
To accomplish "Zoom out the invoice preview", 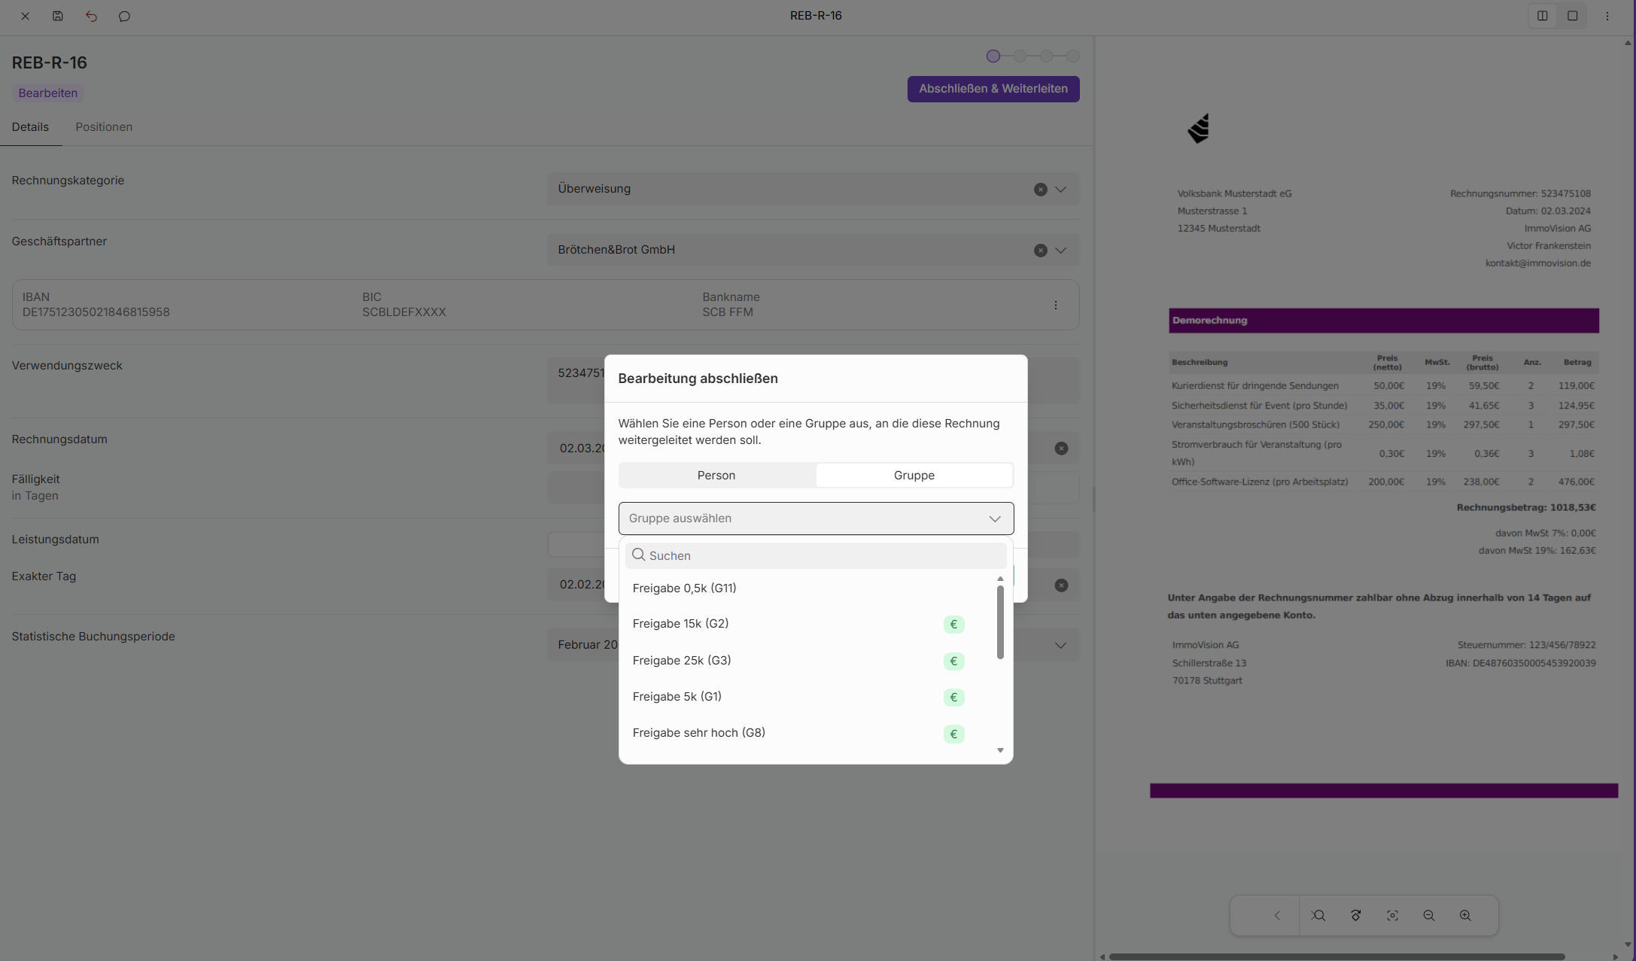I will (1428, 915).
